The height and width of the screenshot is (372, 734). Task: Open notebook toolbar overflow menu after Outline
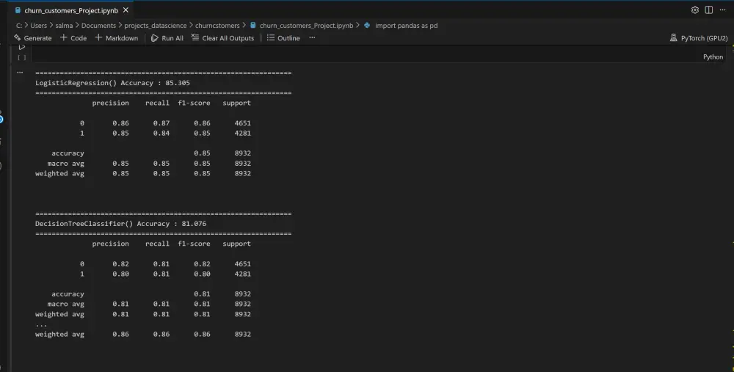(312, 38)
